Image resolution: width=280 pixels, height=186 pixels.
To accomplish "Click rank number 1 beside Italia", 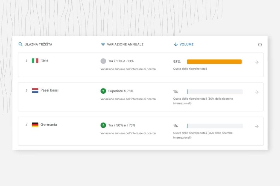I will [27, 61].
